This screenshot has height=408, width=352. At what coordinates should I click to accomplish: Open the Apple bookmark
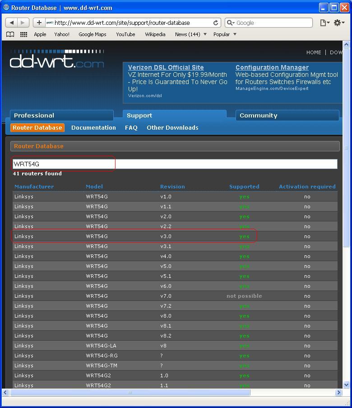(40, 34)
